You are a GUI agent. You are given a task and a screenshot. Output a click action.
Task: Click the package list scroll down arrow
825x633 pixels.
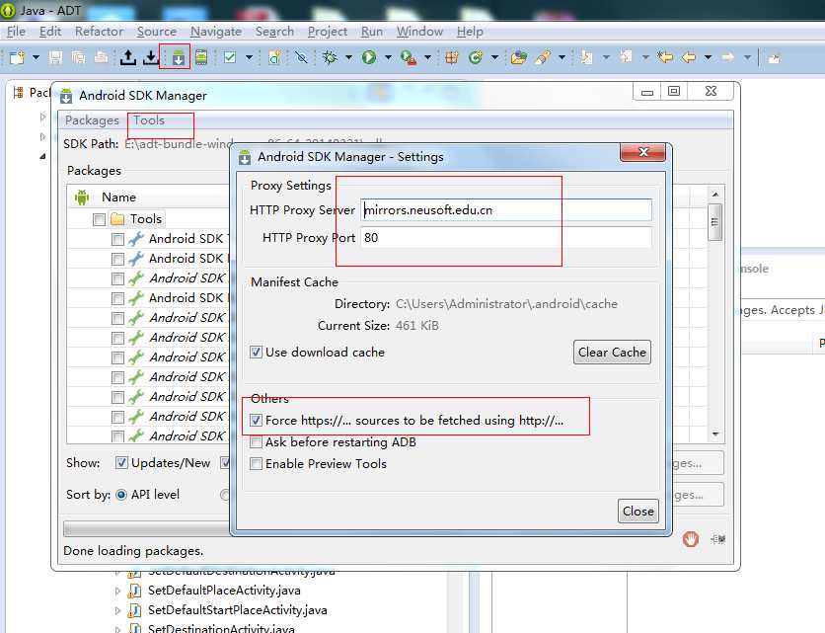pos(715,434)
